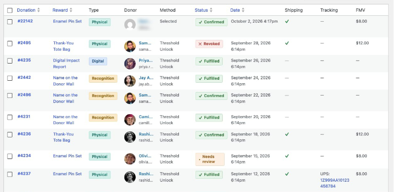Image resolution: width=394 pixels, height=192 pixels.
Task: Click the donor avatar in row #2496
Action: (130, 98)
